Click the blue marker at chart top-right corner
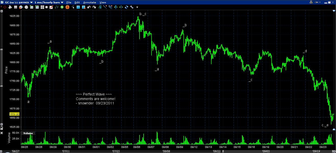 [x=334, y=11]
